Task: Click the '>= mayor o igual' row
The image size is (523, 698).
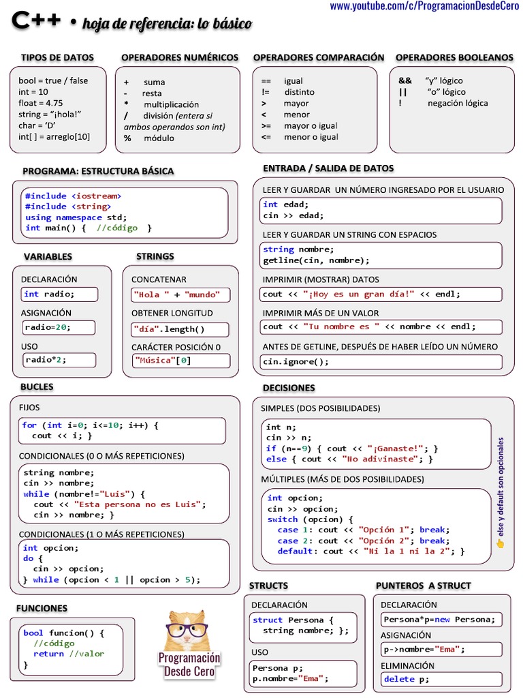Action: (299, 125)
